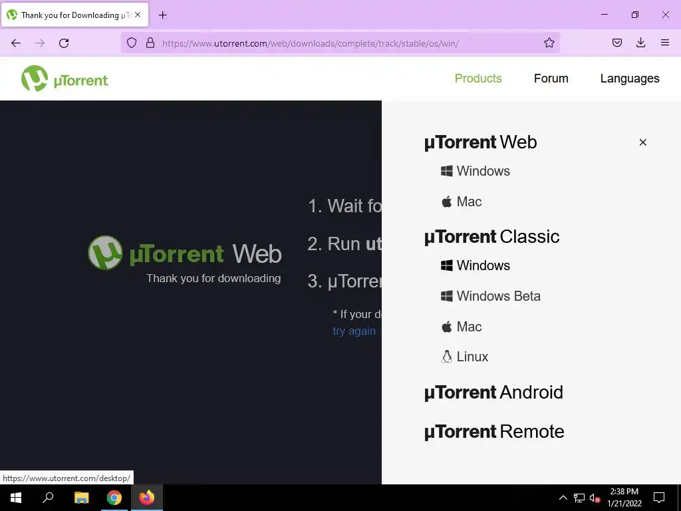Click the Firefox taskbar icon
Screen dimensions: 681x511
[x=147, y=498]
